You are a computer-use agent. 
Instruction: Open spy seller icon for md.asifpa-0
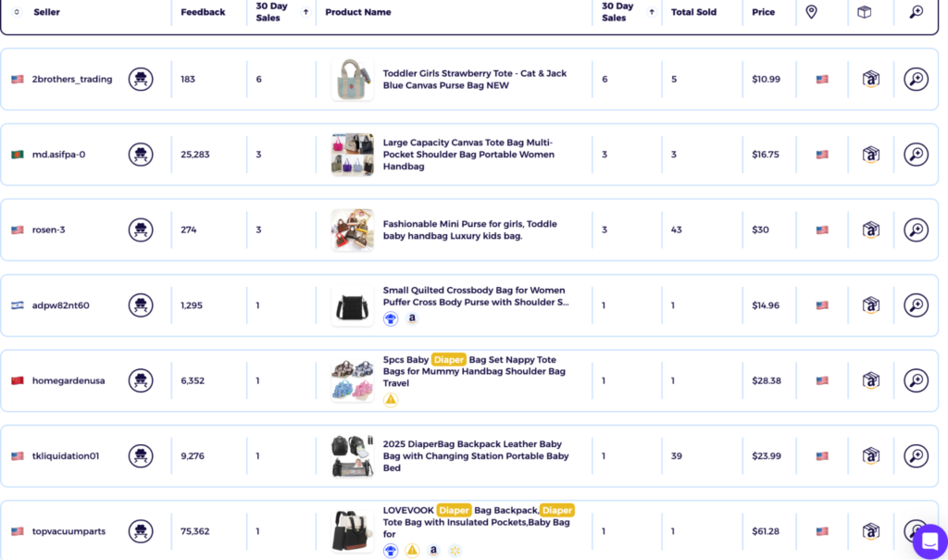click(x=141, y=155)
